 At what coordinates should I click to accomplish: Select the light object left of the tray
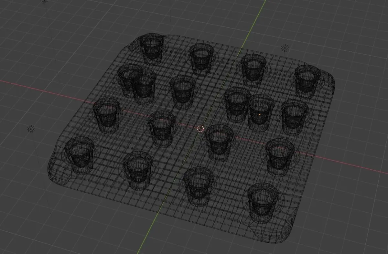click(x=31, y=129)
